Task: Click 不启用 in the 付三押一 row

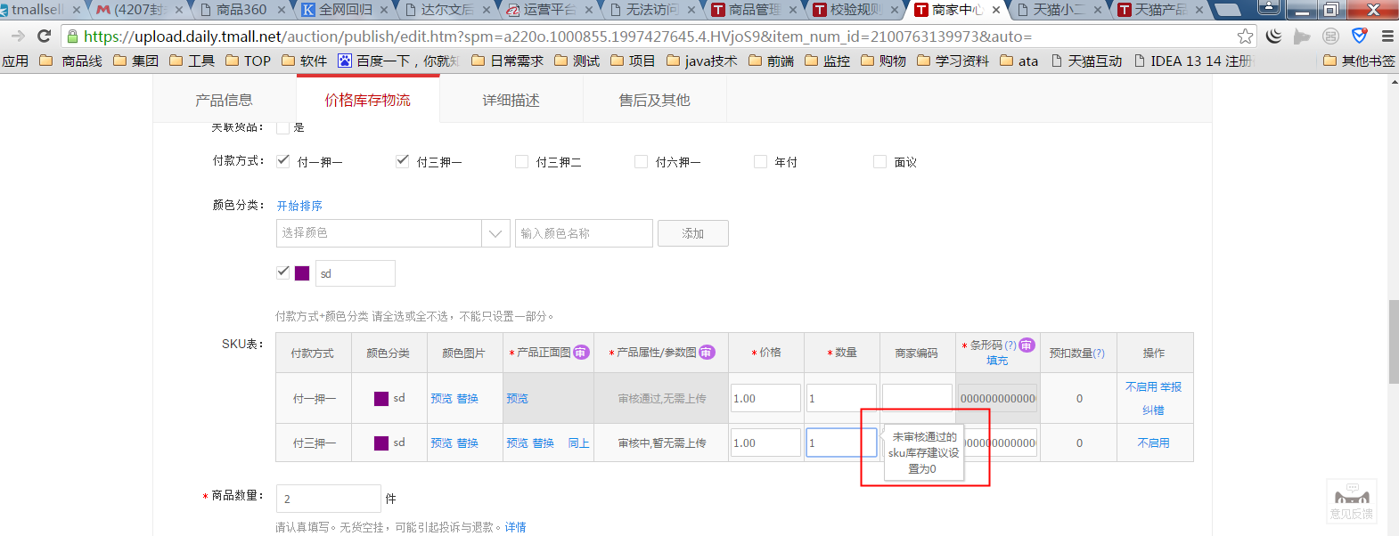Action: click(x=1154, y=443)
